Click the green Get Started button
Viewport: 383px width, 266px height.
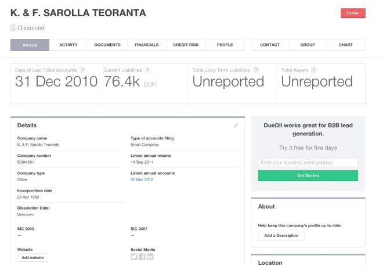tap(308, 175)
